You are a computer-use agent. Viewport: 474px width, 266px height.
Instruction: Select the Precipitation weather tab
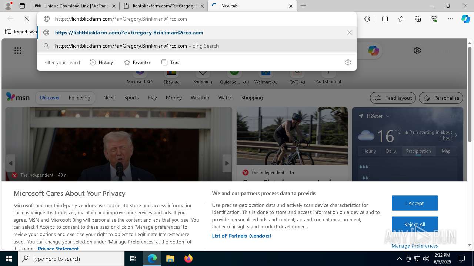[x=418, y=151]
